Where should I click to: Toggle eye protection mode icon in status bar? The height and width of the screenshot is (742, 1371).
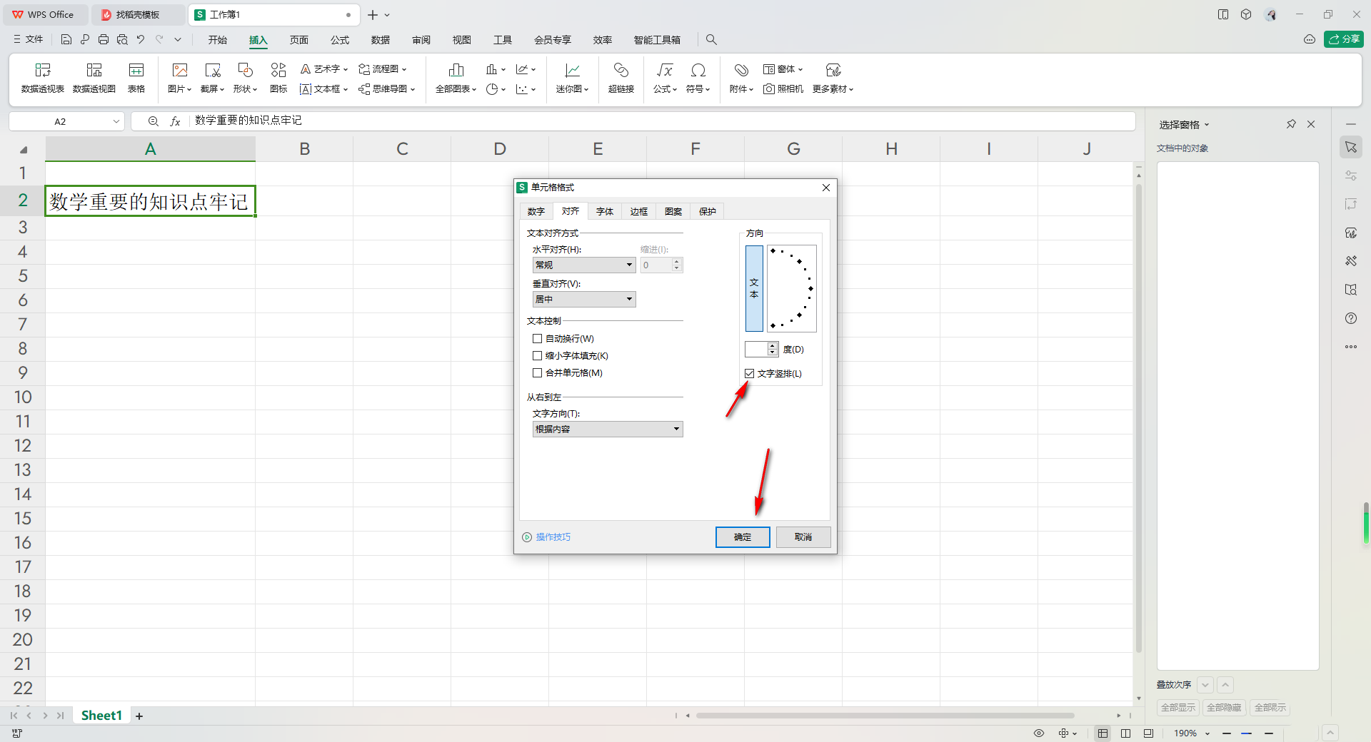click(1039, 733)
